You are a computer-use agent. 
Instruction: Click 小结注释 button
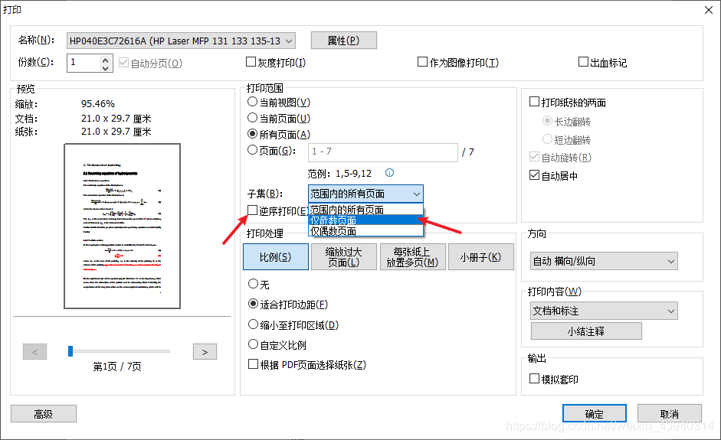586,331
